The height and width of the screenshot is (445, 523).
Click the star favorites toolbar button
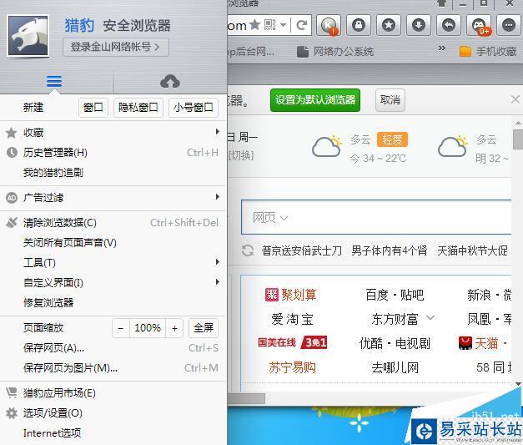[389, 25]
